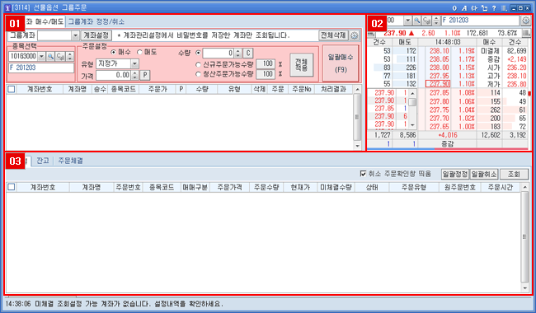Click the stepper left of the quote panel F 201203 field

click(x=436, y=21)
